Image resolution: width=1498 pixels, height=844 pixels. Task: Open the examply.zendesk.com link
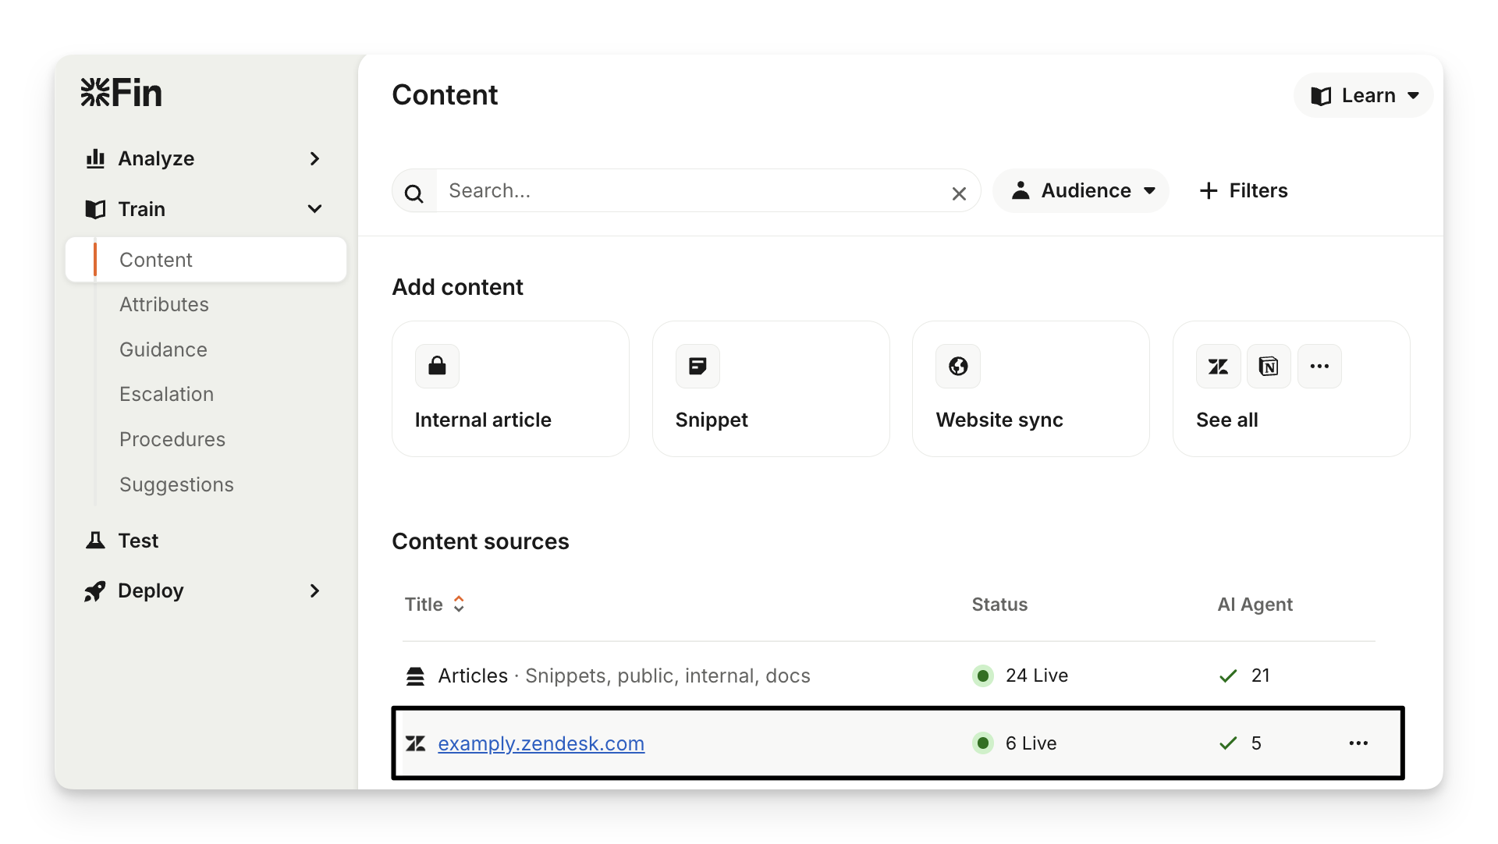[541, 743]
